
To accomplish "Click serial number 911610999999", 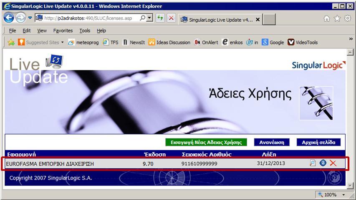I will tap(199, 163).
